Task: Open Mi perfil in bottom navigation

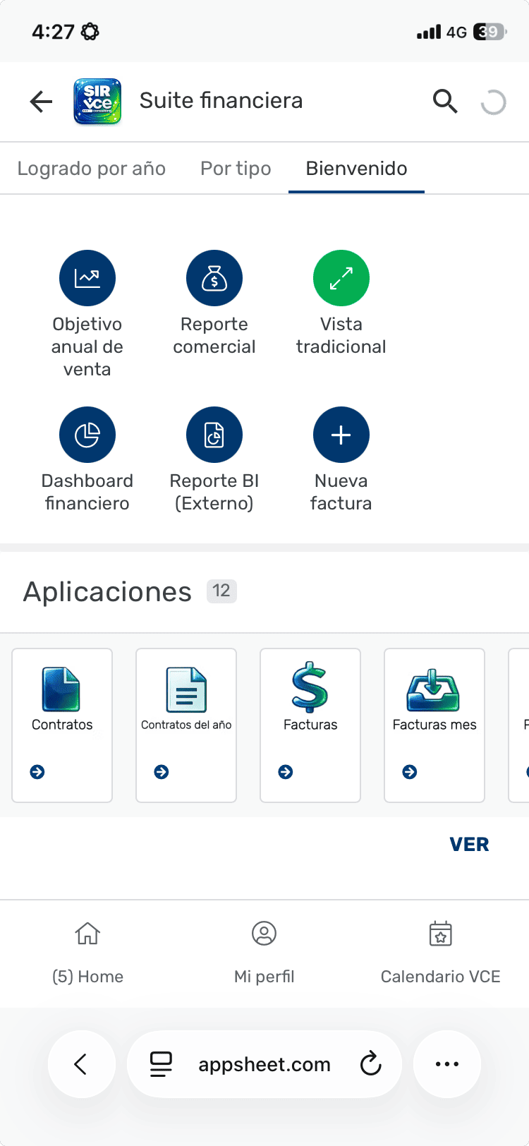Action: coord(264,953)
